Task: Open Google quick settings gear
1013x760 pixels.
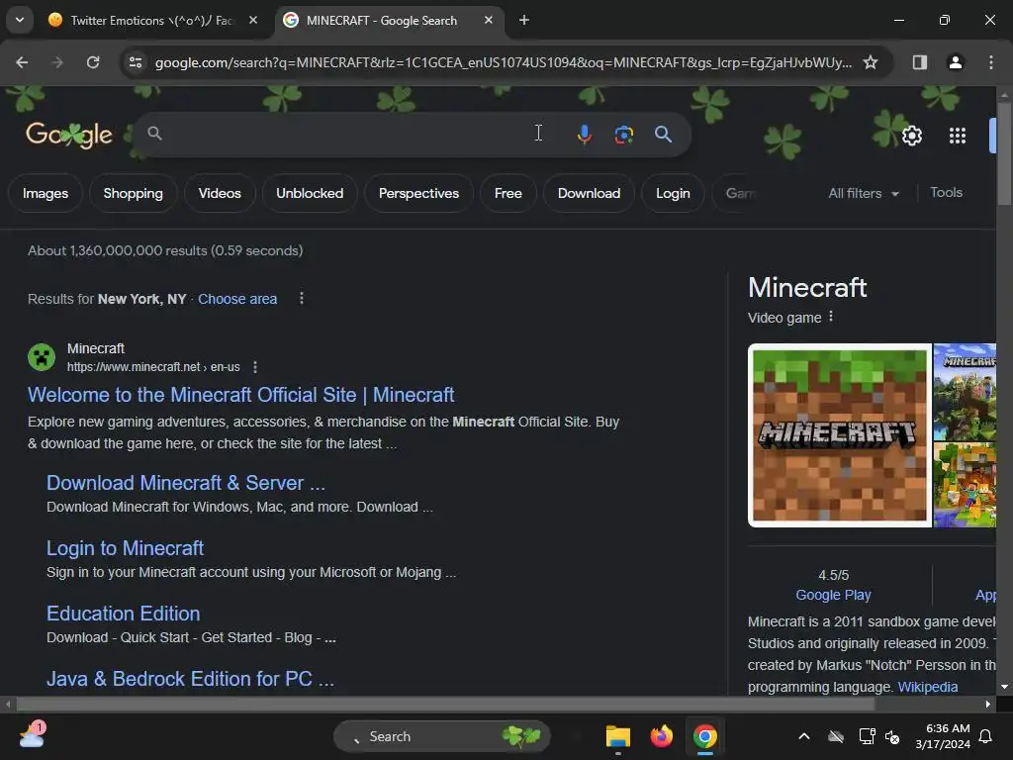Action: click(911, 136)
